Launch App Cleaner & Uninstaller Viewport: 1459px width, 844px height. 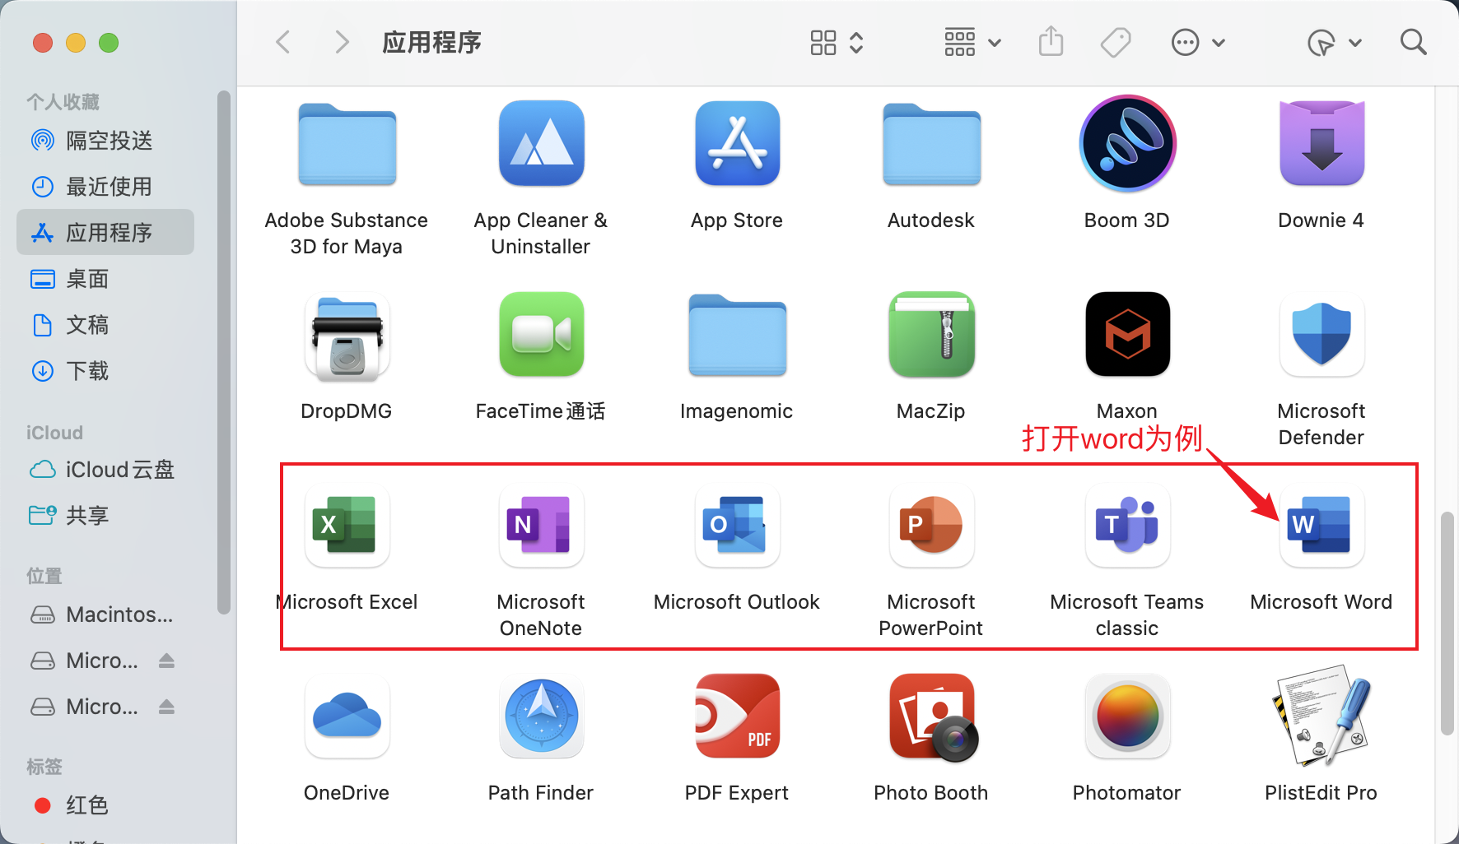tap(542, 144)
